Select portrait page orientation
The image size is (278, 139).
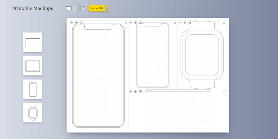tap(75, 8)
